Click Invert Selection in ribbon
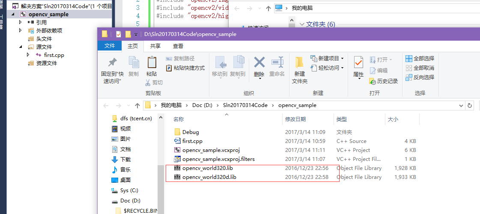 tap(420, 77)
